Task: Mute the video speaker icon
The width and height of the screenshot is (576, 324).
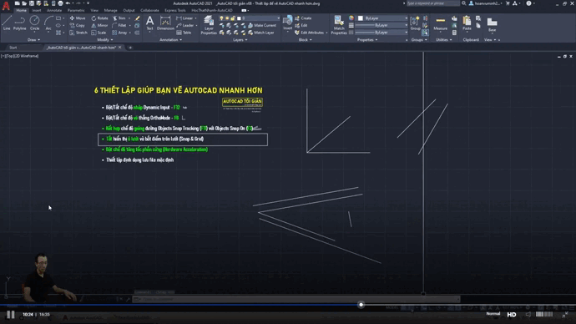Action: point(528,315)
